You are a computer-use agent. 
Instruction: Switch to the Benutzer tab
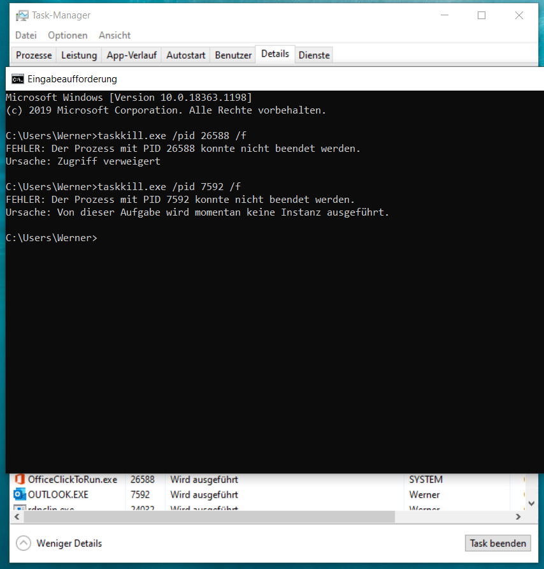[233, 55]
